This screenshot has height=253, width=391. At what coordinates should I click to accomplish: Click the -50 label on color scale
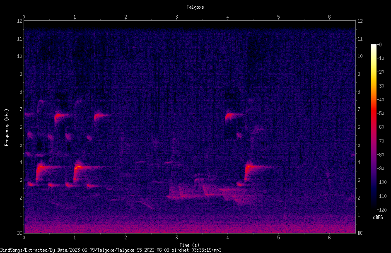tap(381, 113)
